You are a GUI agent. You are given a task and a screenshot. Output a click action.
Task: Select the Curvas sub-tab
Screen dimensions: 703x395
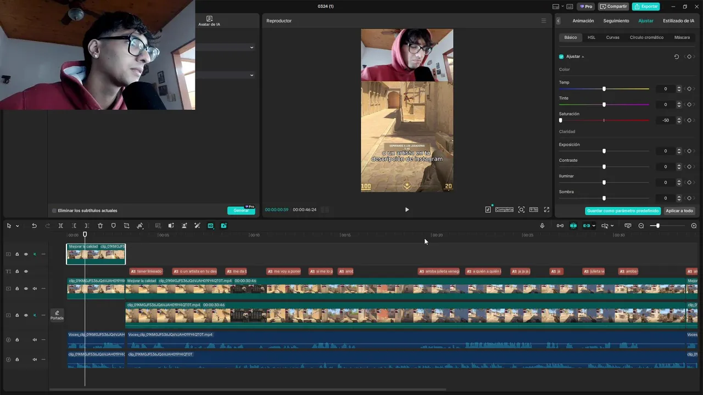[612, 37]
